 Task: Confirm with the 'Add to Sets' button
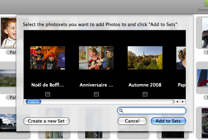tap(168, 121)
